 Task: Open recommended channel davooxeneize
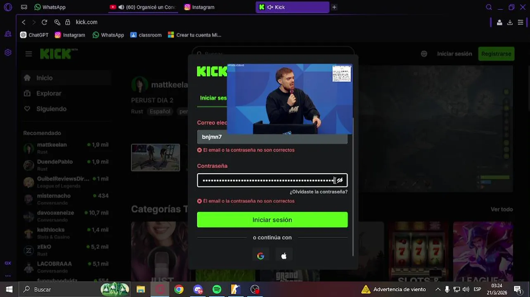[66, 216]
